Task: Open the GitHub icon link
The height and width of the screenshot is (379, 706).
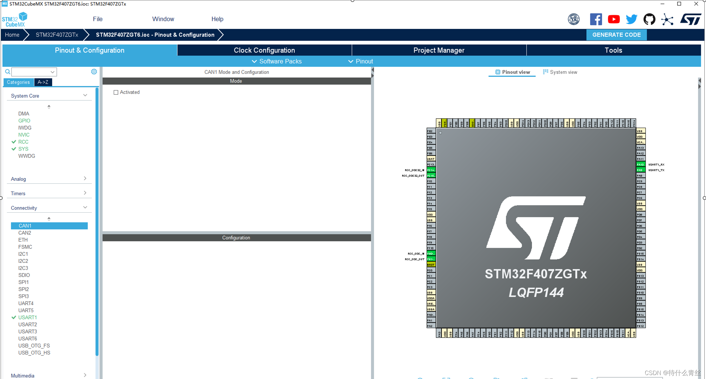Action: (x=649, y=19)
